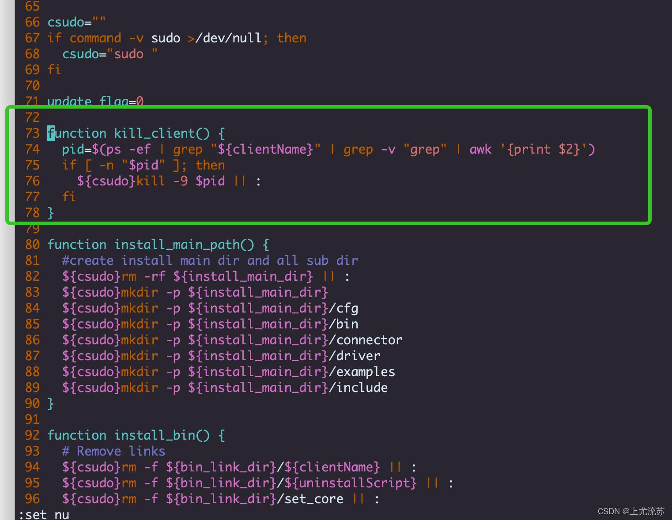This screenshot has height=520, width=672.
Task: Click the mkdir command creating the connector directory
Action: [230, 339]
